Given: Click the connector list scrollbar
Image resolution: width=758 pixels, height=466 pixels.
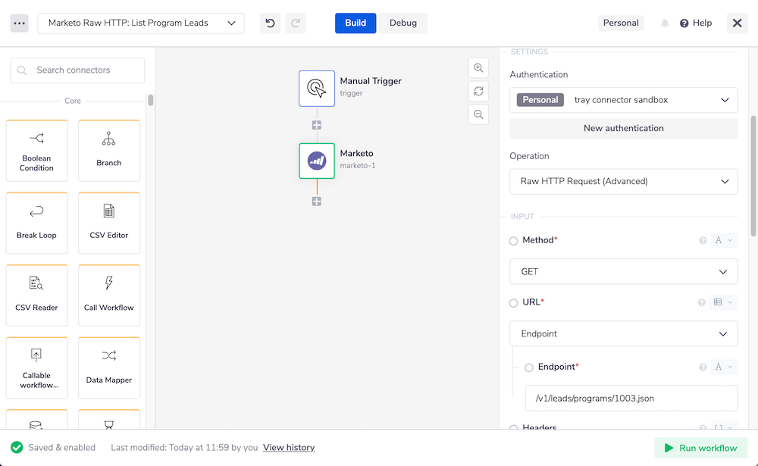Looking at the screenshot, I should click(x=151, y=100).
